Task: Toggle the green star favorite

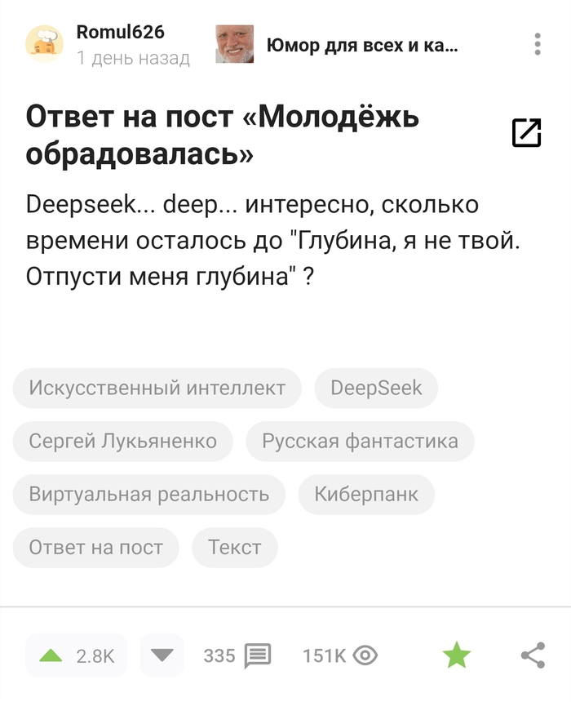Action: coord(457,655)
